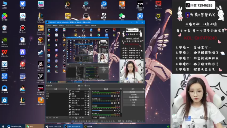
Task: Toggle lock on 显示器采集 source
Action: pos(88,114)
